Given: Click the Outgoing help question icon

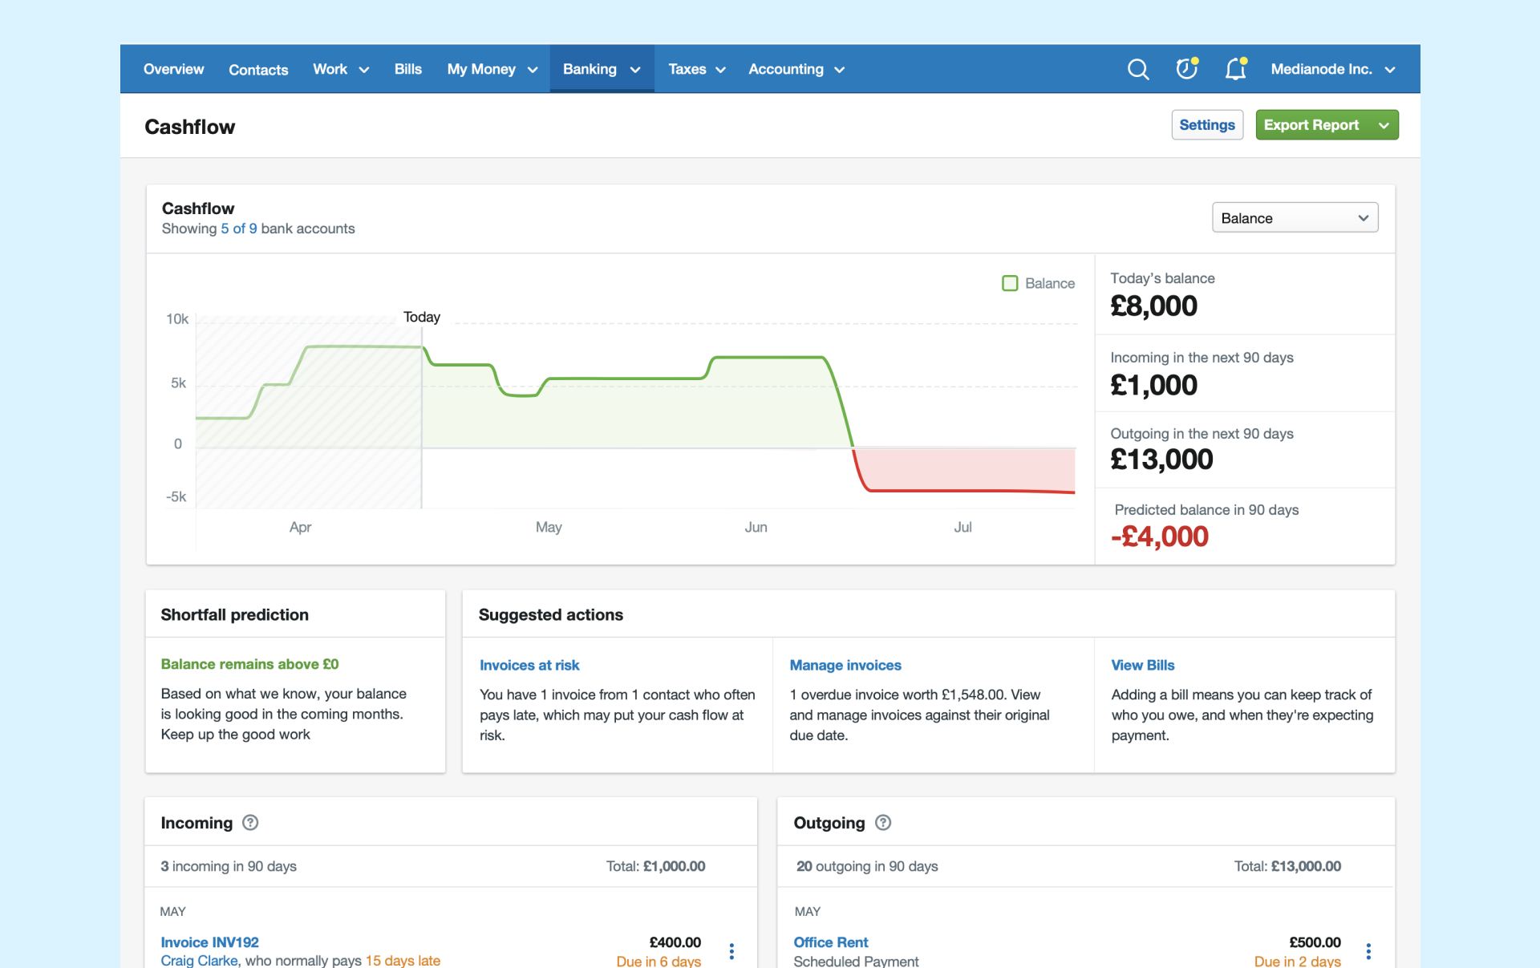Looking at the screenshot, I should (883, 823).
